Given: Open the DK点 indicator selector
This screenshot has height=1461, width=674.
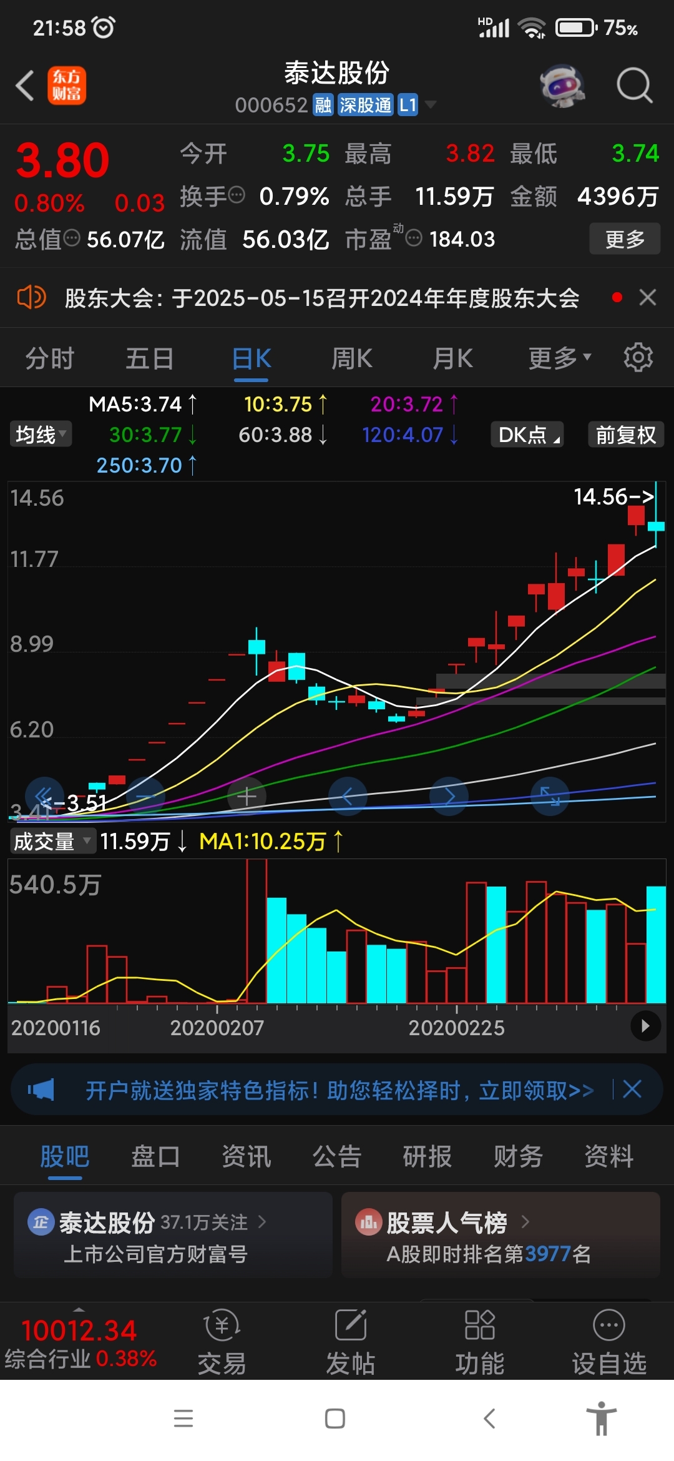Looking at the screenshot, I should 528,435.
